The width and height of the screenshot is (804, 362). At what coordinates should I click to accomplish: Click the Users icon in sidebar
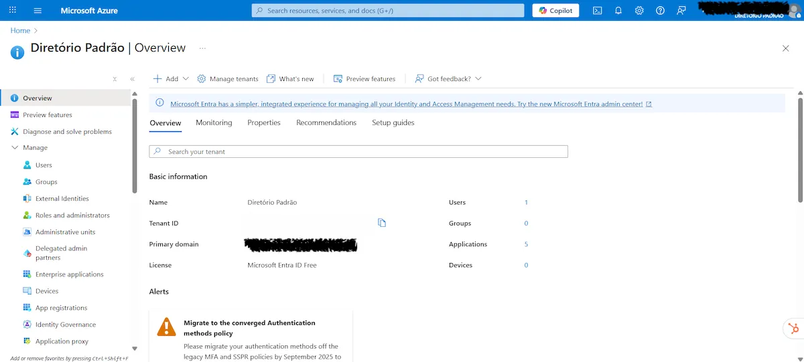(27, 165)
